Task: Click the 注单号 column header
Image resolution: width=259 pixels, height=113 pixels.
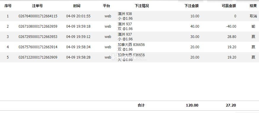Action: (x=38, y=6)
